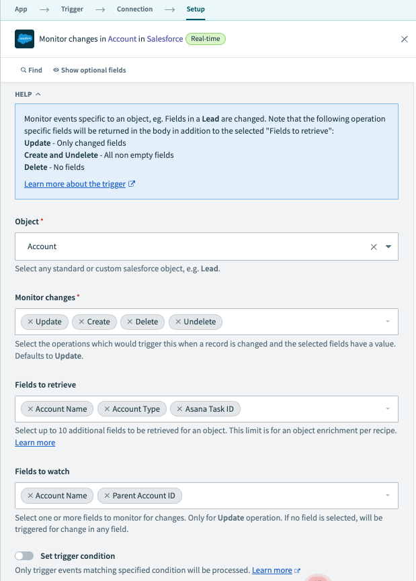Enable the Set trigger condition switch
The image size is (416, 581).
click(24, 556)
